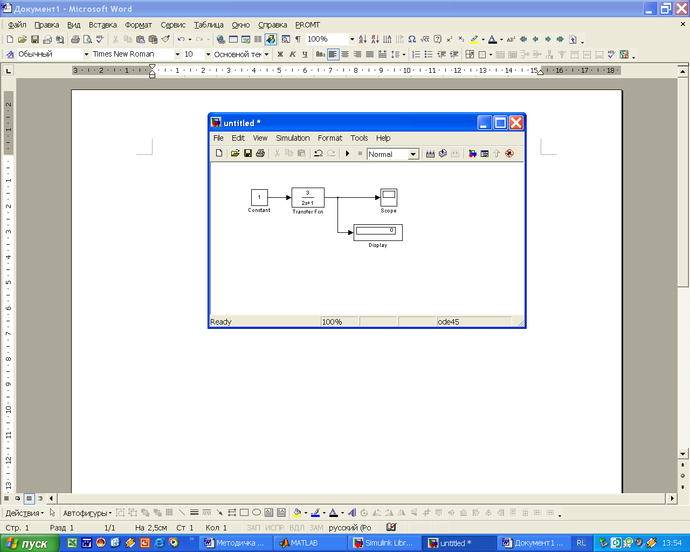Create a new blank document

10,39
